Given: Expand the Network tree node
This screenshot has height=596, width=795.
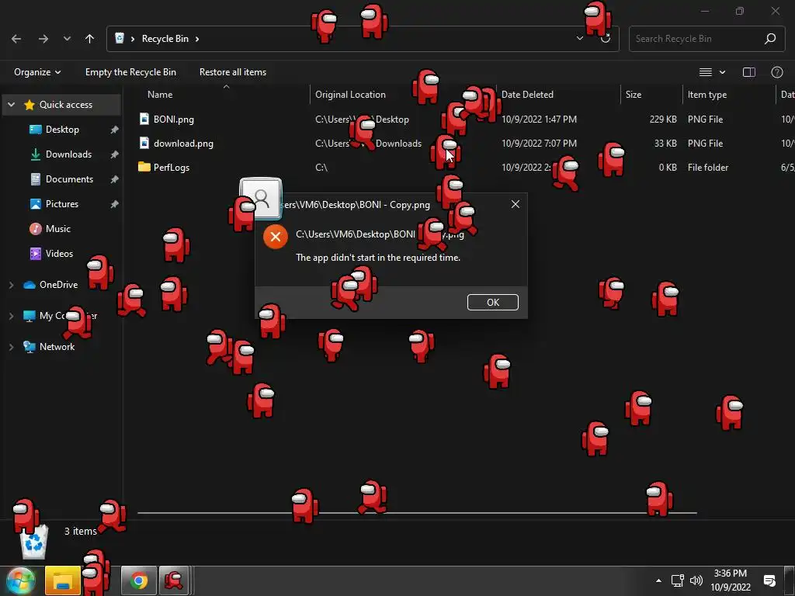Looking at the screenshot, I should pyautogui.click(x=11, y=347).
